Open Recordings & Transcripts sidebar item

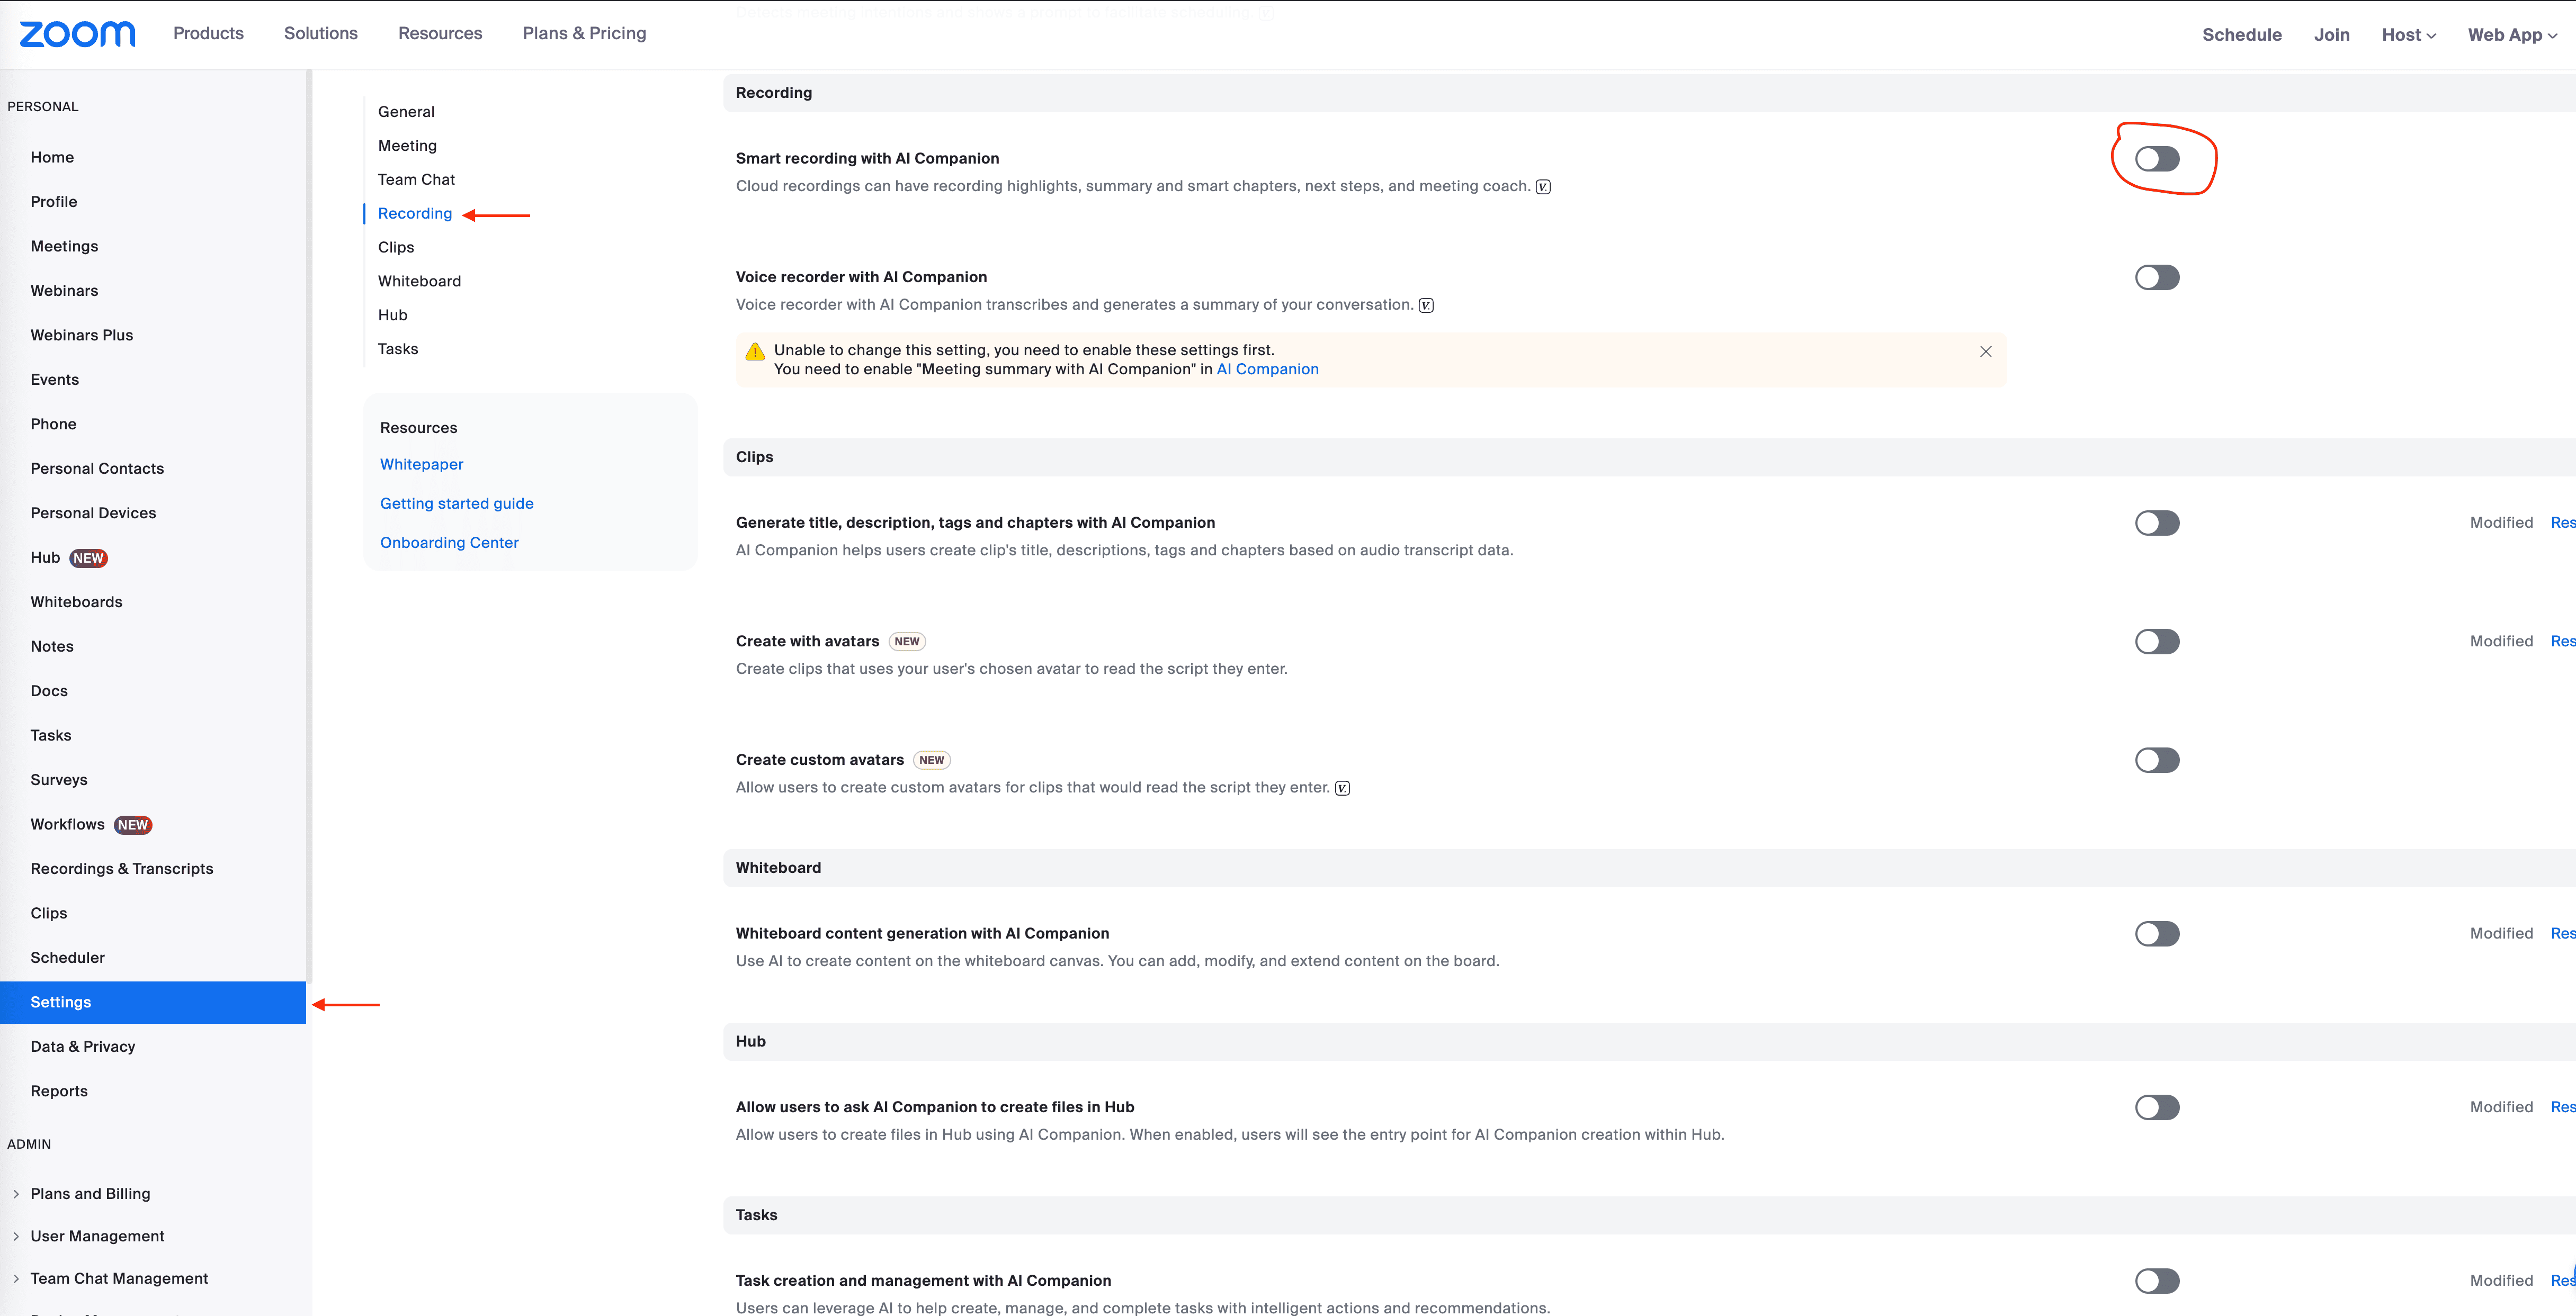(x=122, y=869)
